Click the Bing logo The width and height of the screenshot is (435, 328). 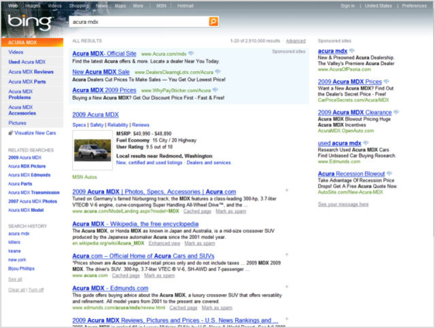[30, 22]
